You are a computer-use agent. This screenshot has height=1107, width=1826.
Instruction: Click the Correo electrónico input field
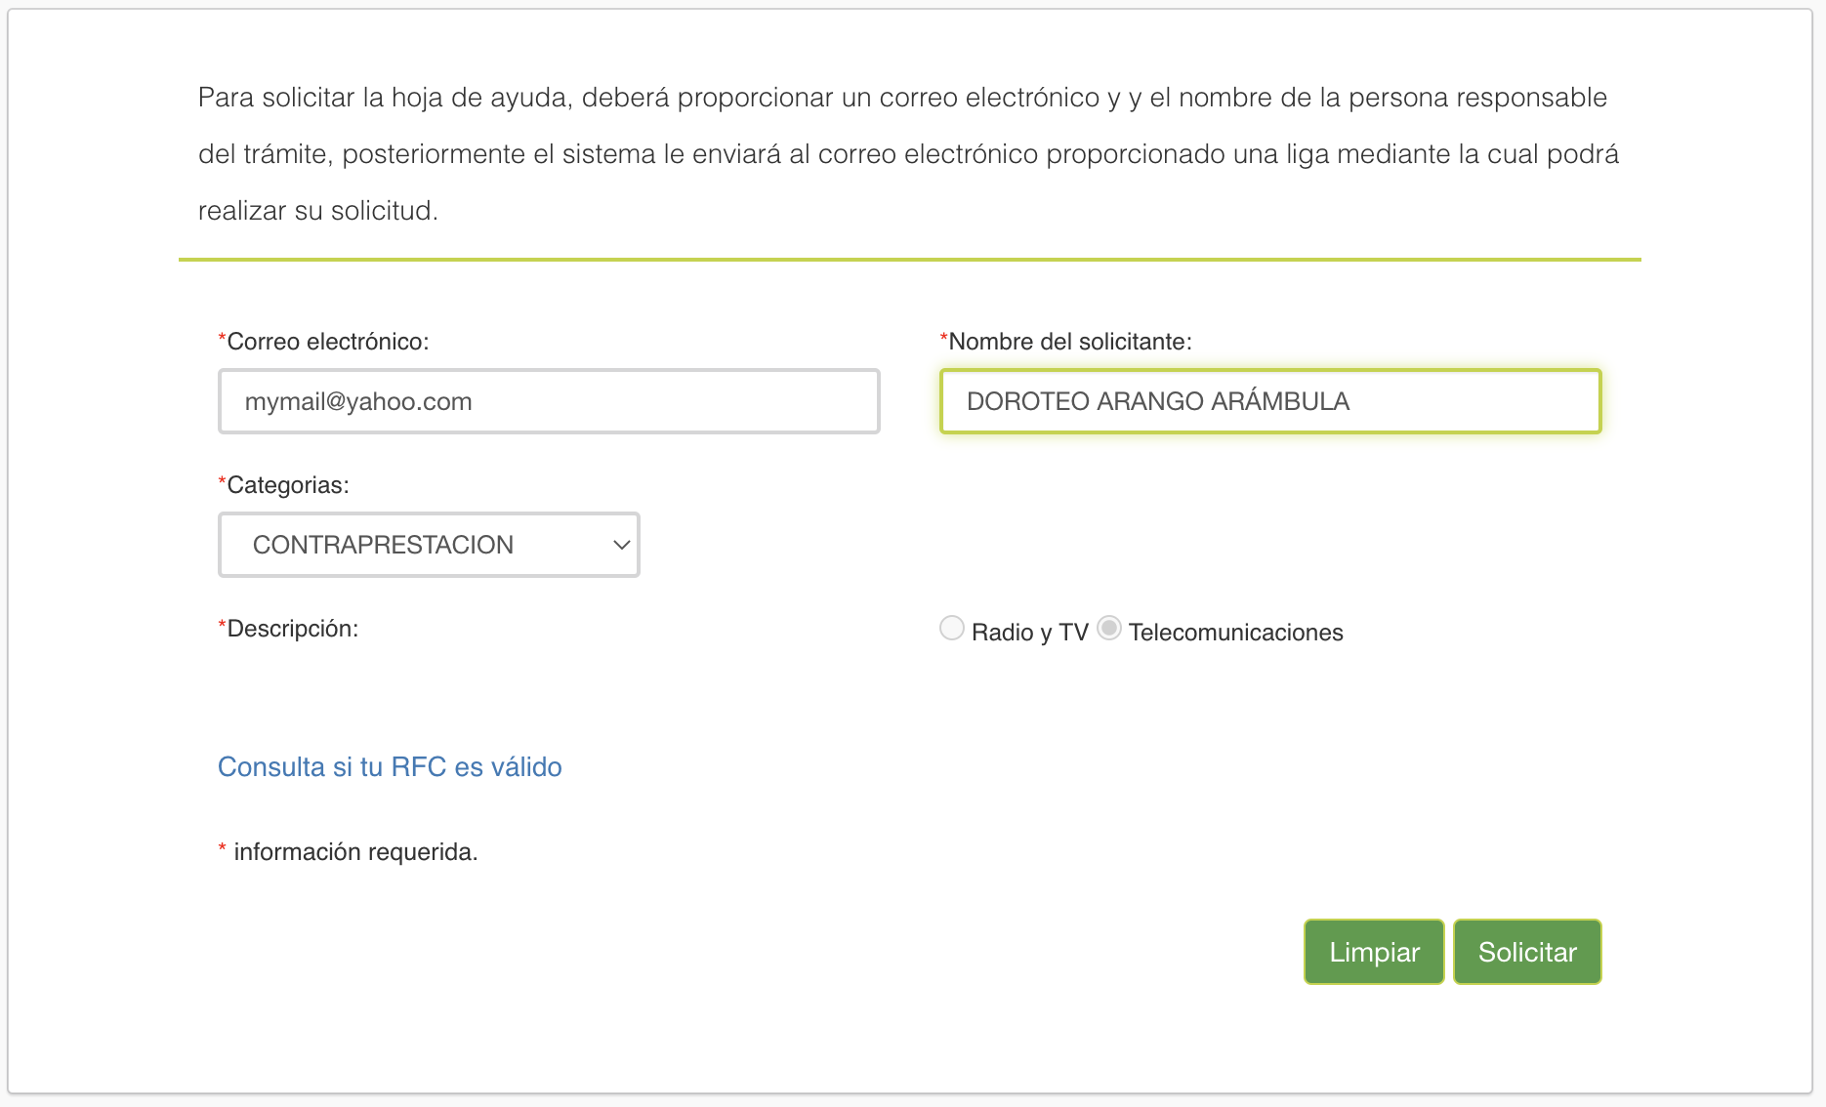pyautogui.click(x=549, y=401)
